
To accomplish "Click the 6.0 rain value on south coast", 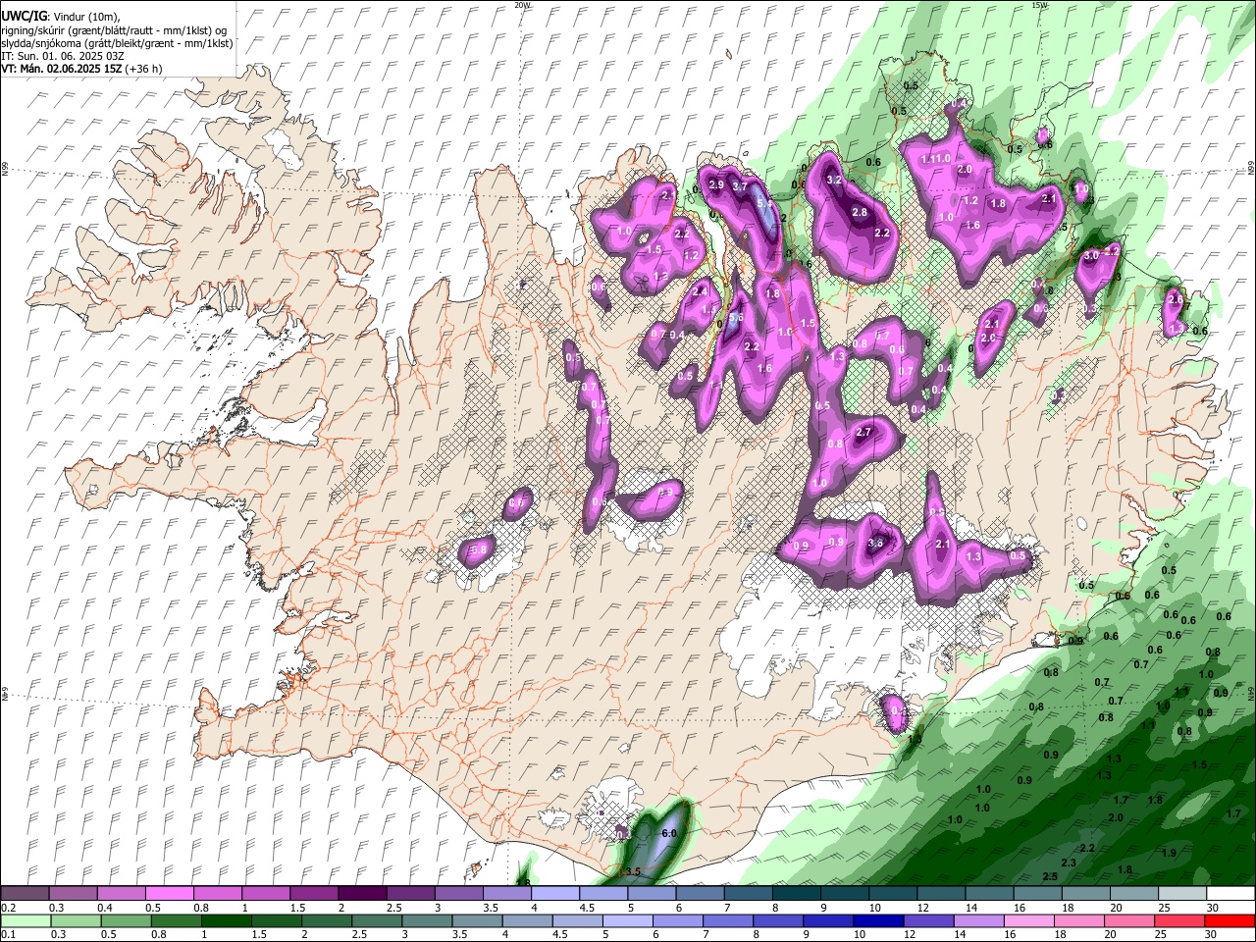I will click(669, 833).
